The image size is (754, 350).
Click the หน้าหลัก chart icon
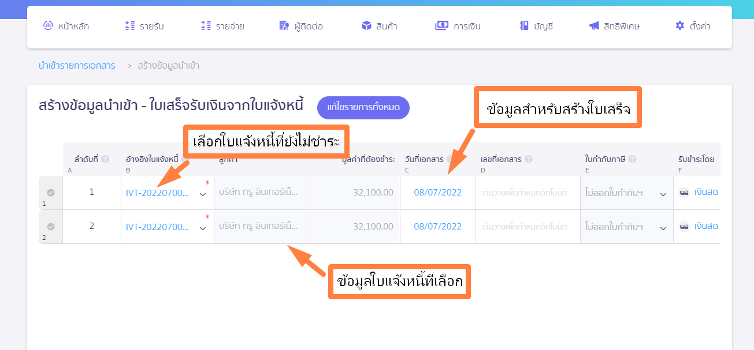(48, 26)
